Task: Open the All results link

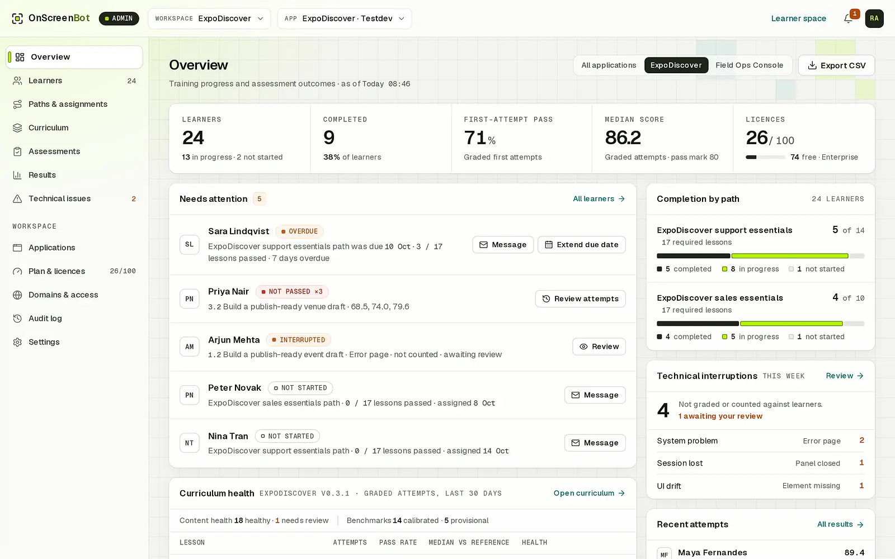Action: (840, 524)
